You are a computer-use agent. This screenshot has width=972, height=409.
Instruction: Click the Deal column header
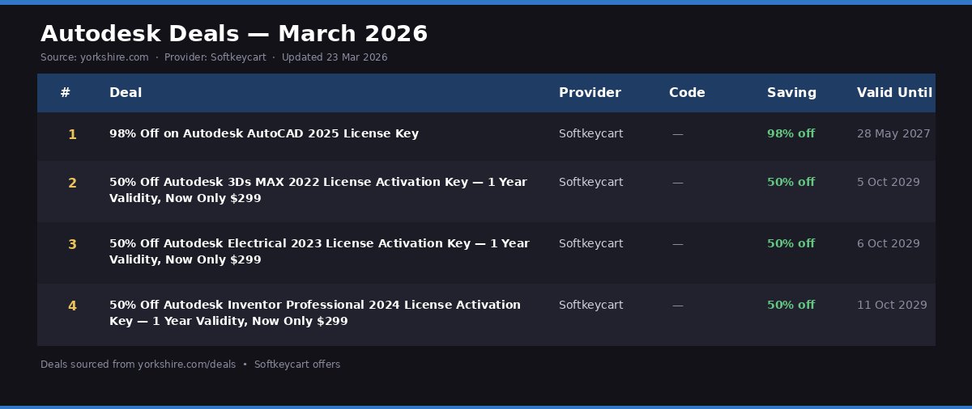126,93
